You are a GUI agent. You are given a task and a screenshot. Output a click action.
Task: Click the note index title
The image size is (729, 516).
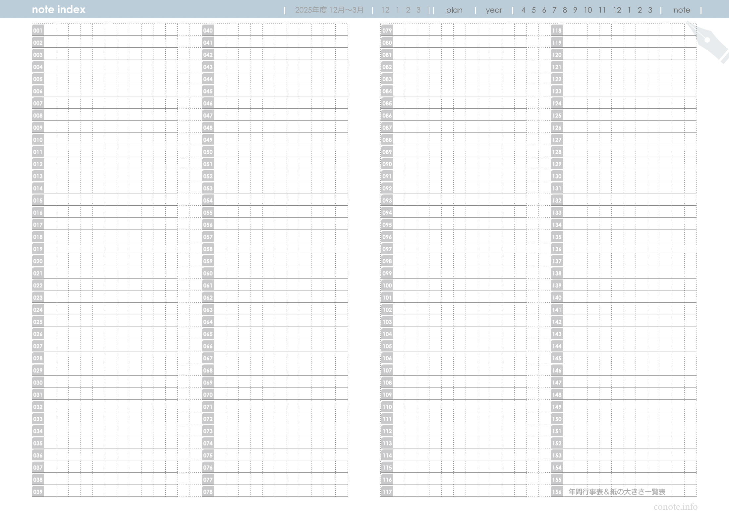pyautogui.click(x=59, y=10)
